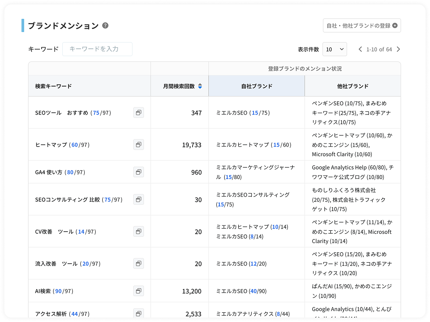Click the help icon beside ブランドメンション

pos(105,25)
